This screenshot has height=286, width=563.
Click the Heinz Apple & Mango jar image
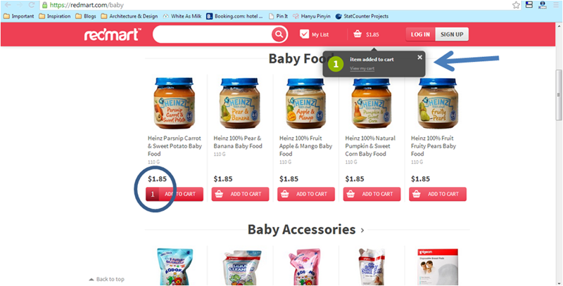click(x=306, y=103)
